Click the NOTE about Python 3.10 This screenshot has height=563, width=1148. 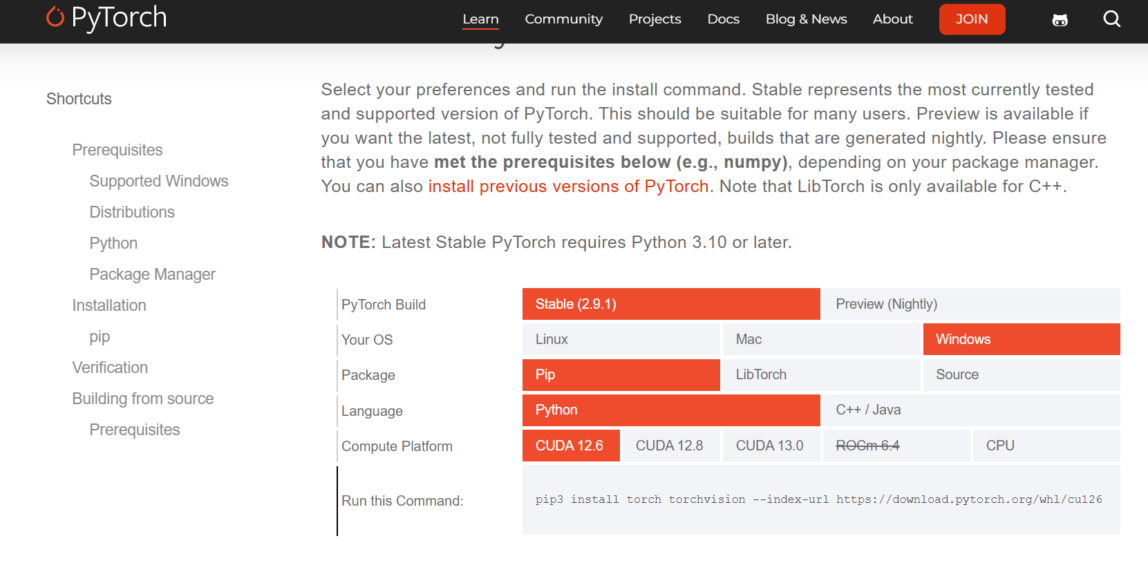(556, 242)
